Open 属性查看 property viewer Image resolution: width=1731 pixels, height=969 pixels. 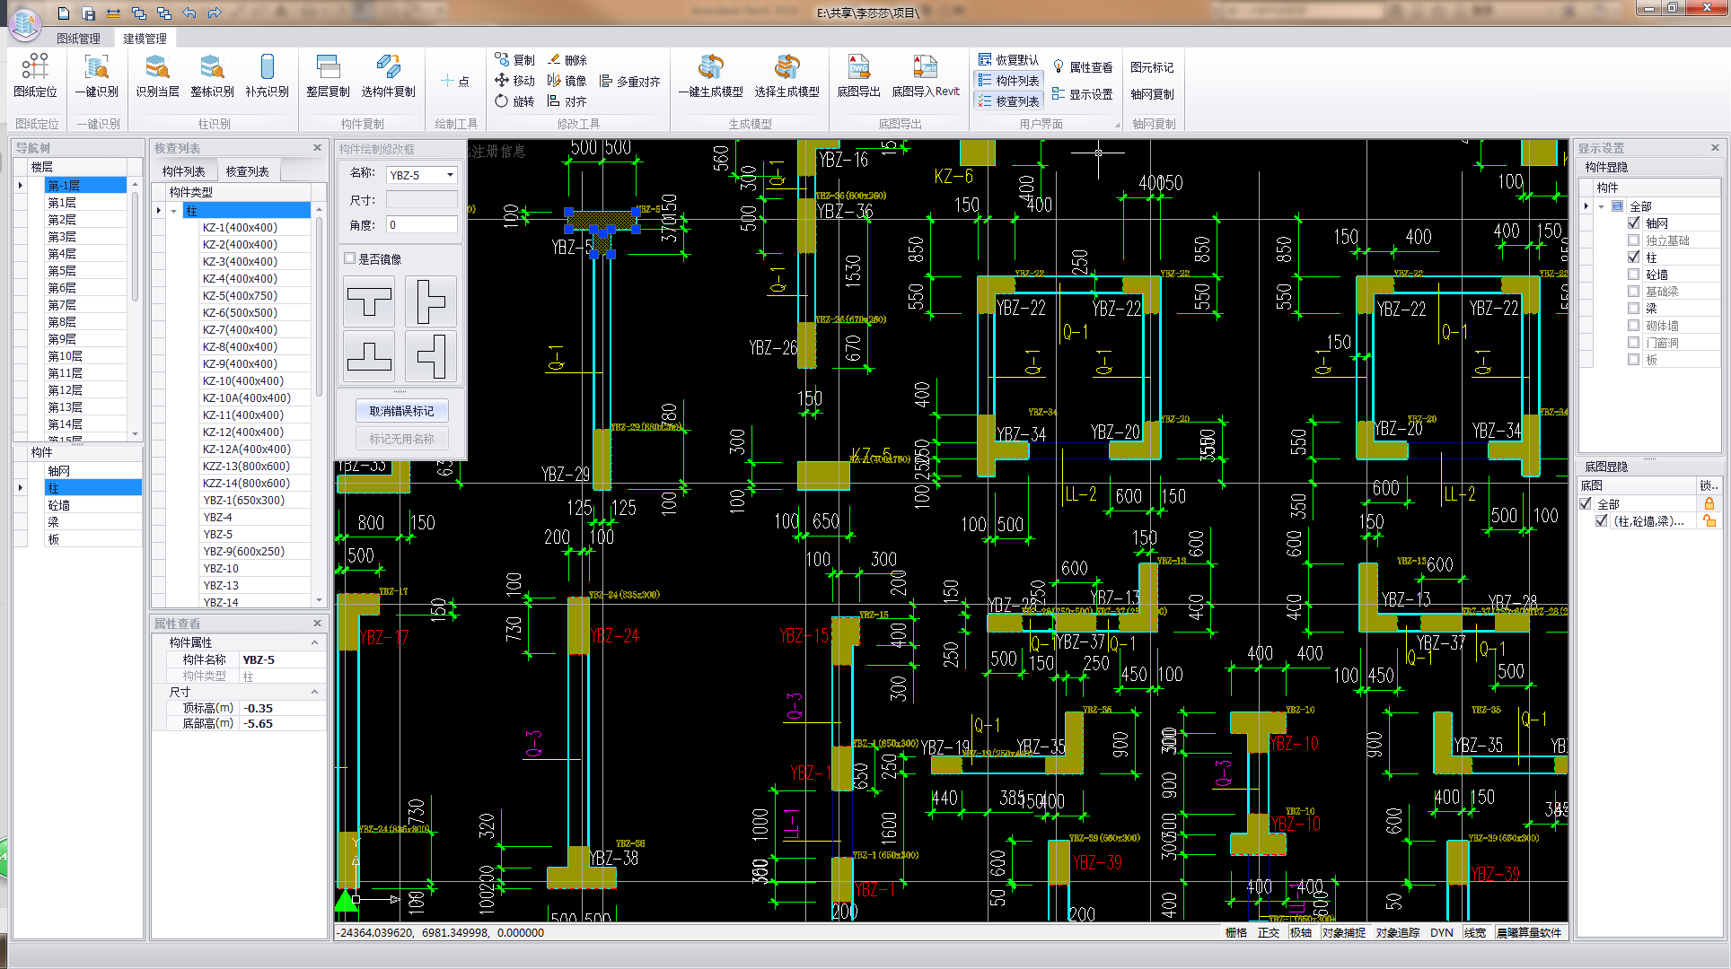(1082, 67)
